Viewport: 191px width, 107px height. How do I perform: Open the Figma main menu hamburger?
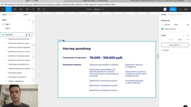pos(3,9)
